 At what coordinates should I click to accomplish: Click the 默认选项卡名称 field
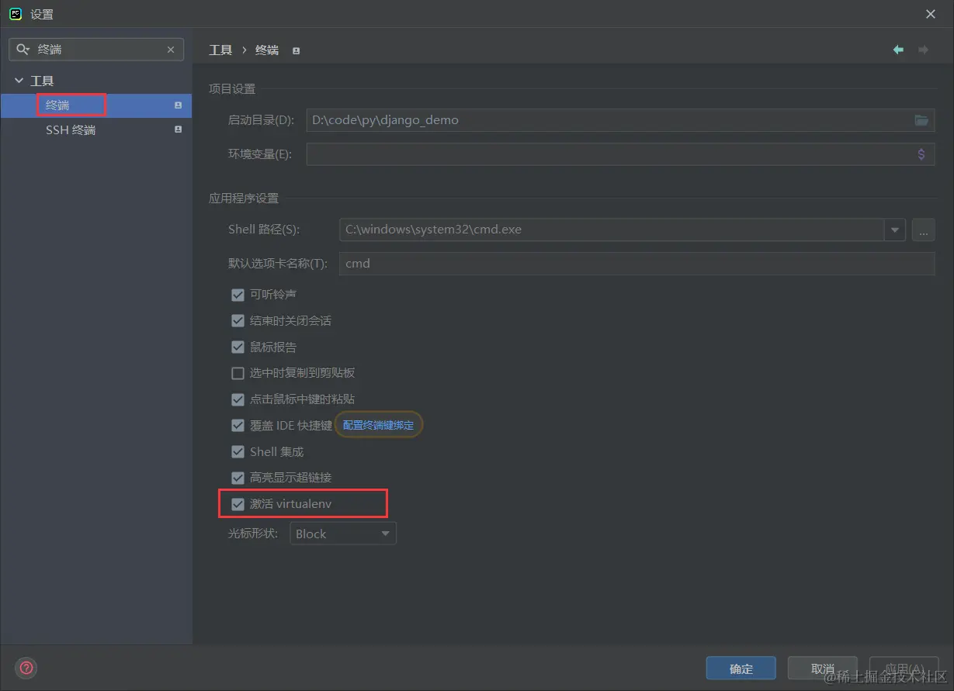coord(637,264)
